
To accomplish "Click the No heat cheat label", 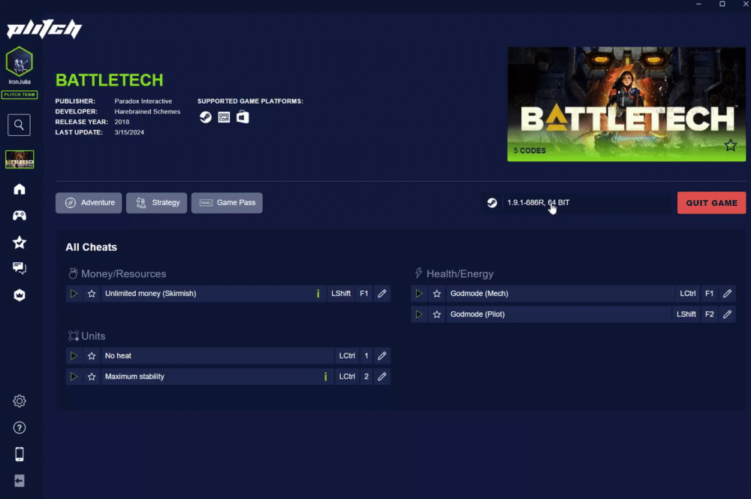I will click(x=118, y=355).
